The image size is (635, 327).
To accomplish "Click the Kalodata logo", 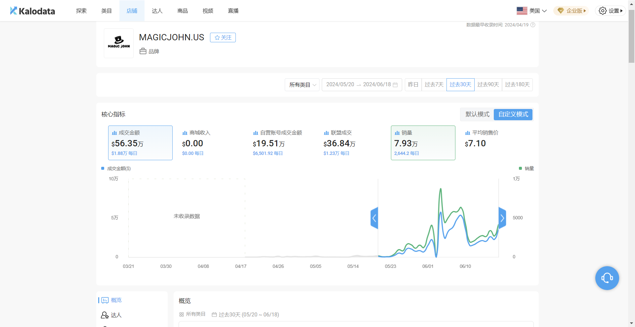I will click(32, 11).
